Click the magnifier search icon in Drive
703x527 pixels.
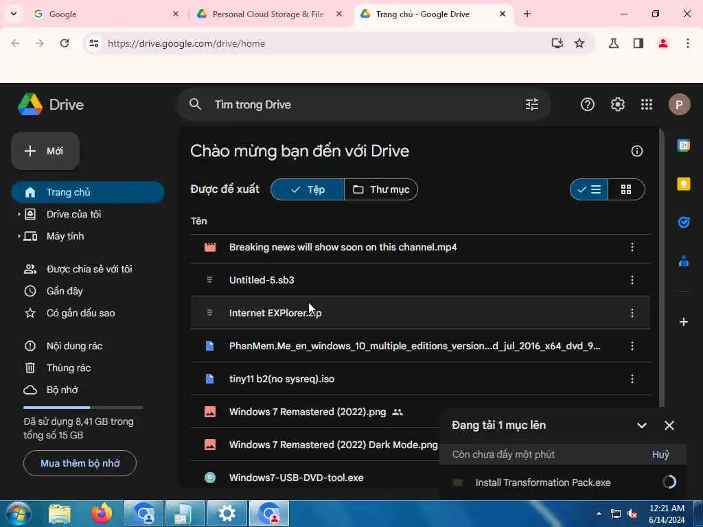coord(195,104)
